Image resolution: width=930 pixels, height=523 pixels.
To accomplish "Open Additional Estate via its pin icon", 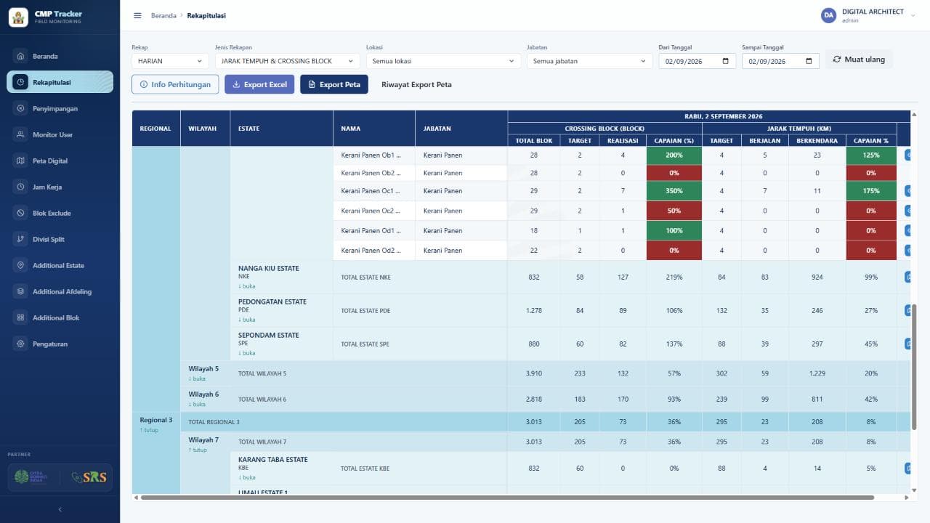I will coord(20,265).
